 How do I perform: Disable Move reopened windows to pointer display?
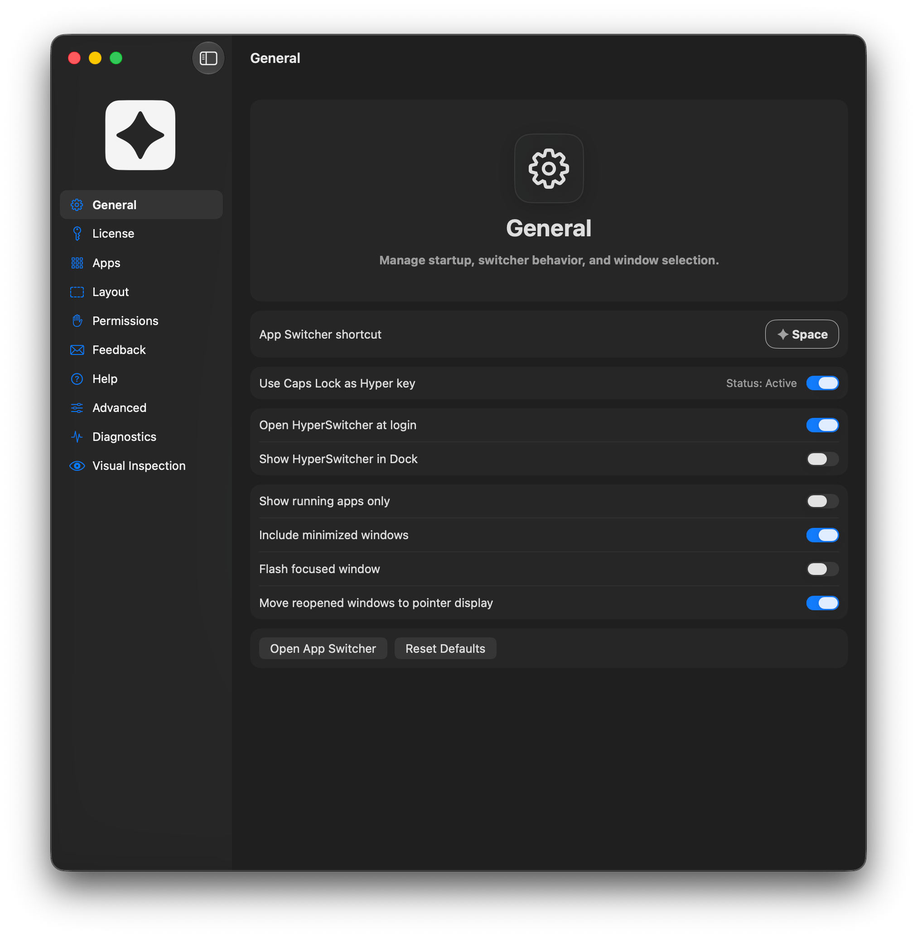click(x=822, y=603)
